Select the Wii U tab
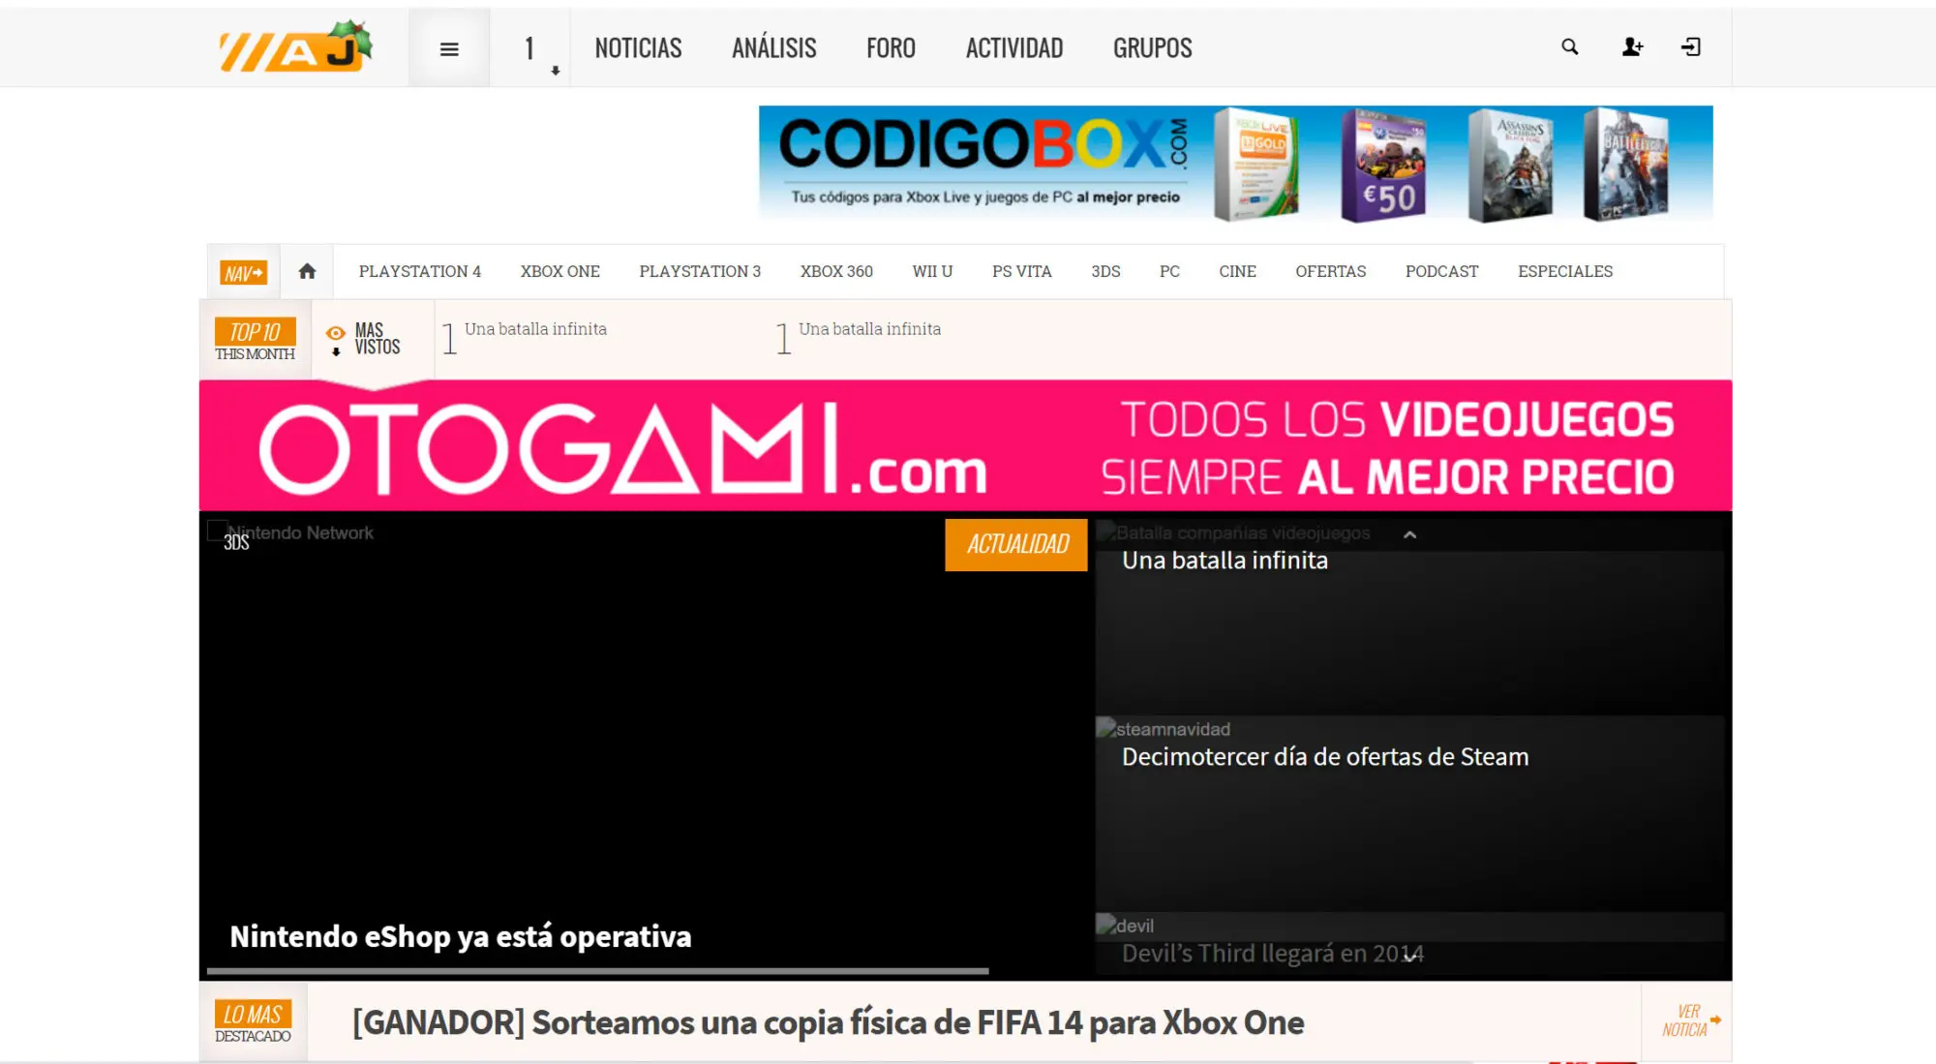Image resolution: width=1936 pixels, height=1064 pixels. tap(932, 271)
